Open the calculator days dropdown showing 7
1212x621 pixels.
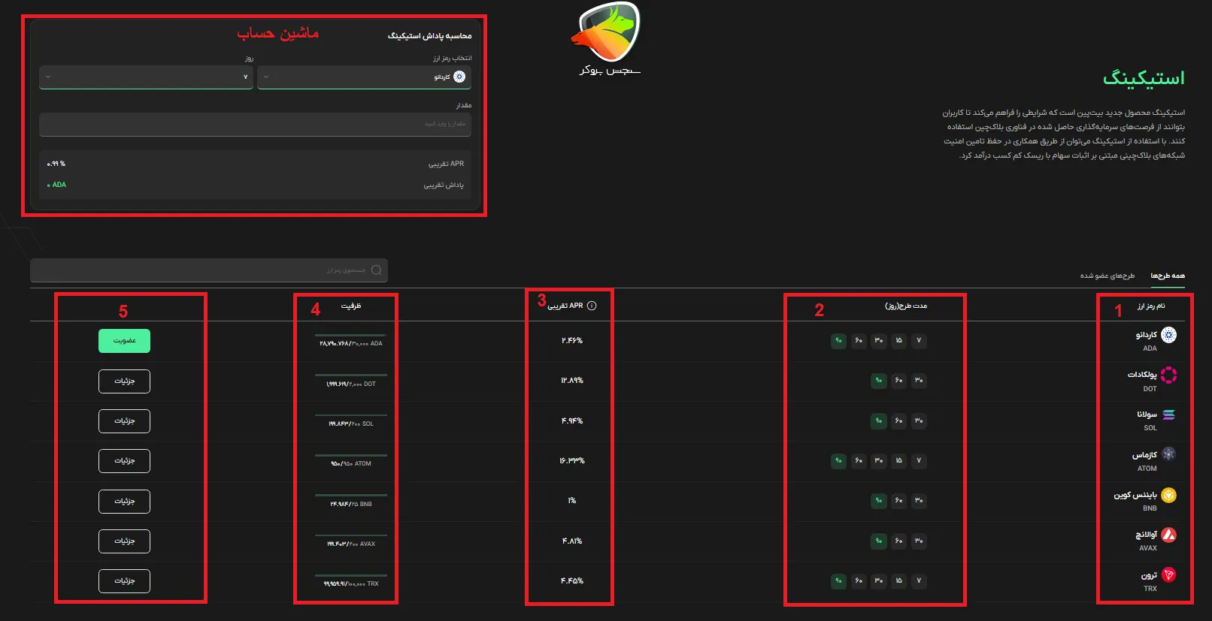point(146,77)
